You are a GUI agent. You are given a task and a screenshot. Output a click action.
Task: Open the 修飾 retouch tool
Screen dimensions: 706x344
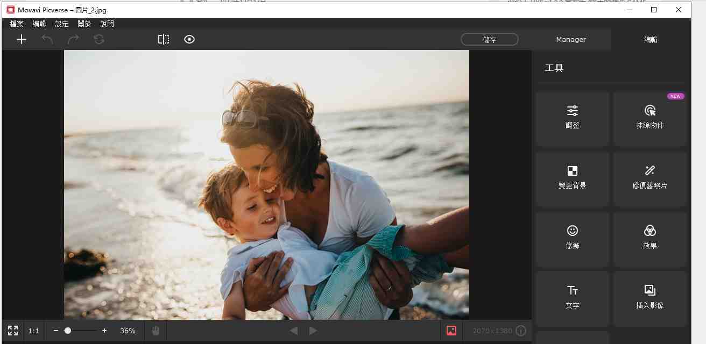point(572,239)
